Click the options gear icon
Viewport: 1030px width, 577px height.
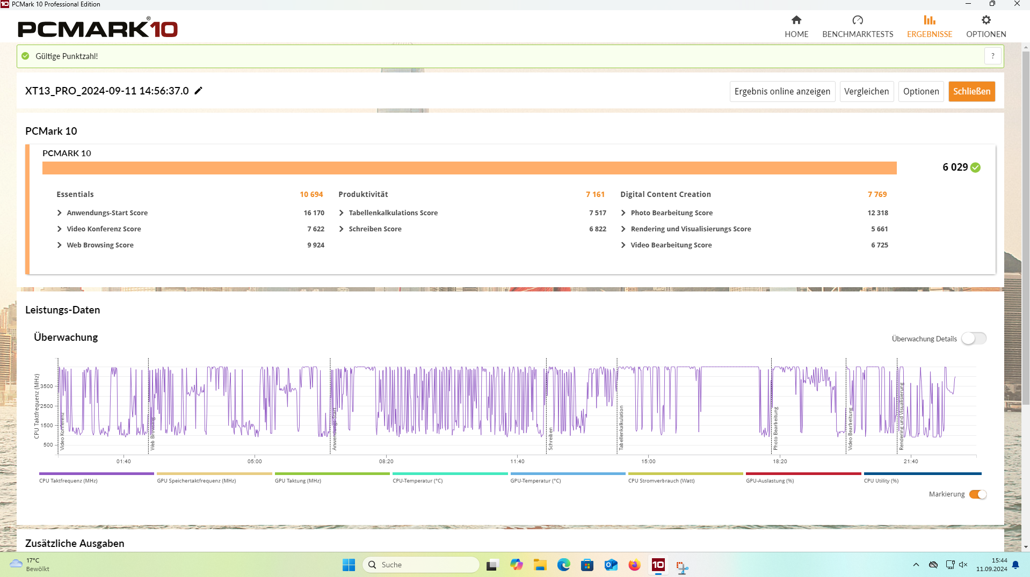[x=986, y=20]
